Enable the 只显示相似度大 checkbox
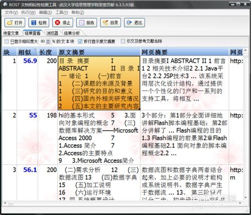 click(x=7, y=41)
